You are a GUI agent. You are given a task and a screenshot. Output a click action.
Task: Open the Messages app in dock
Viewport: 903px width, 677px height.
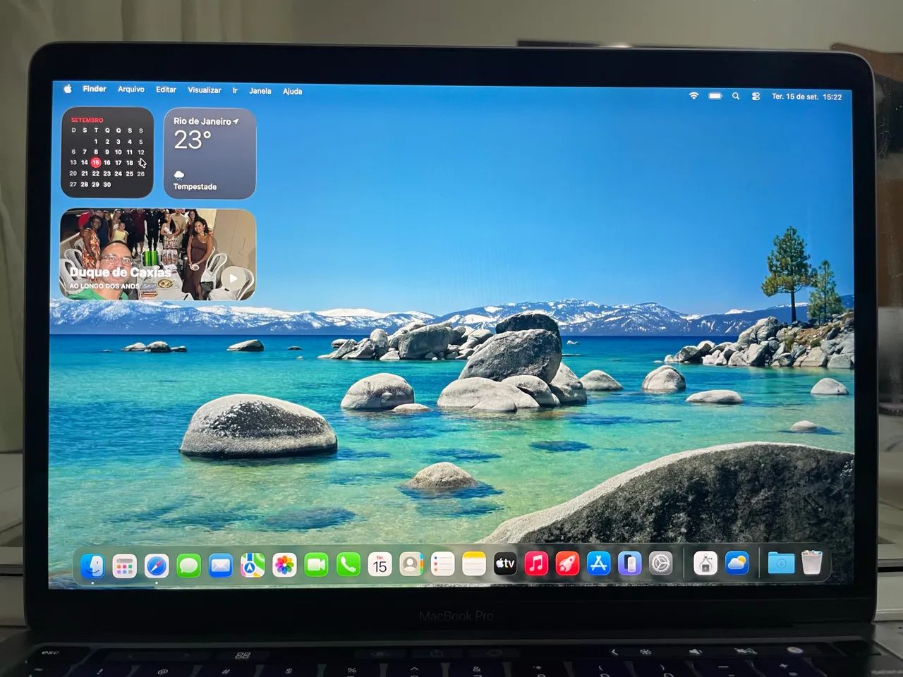[188, 566]
